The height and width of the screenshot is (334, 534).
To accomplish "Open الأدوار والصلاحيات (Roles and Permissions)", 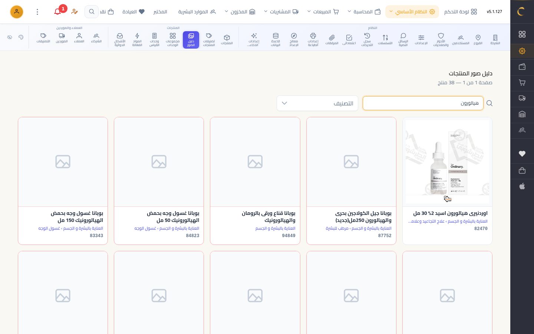I will (441, 40).
